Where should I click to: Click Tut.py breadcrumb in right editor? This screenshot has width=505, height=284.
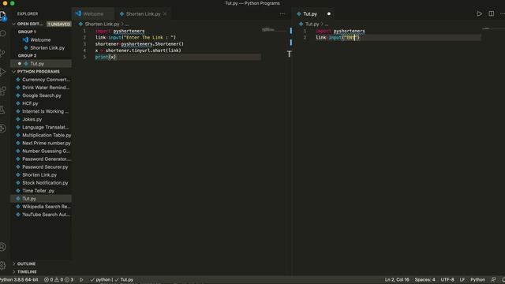point(312,24)
